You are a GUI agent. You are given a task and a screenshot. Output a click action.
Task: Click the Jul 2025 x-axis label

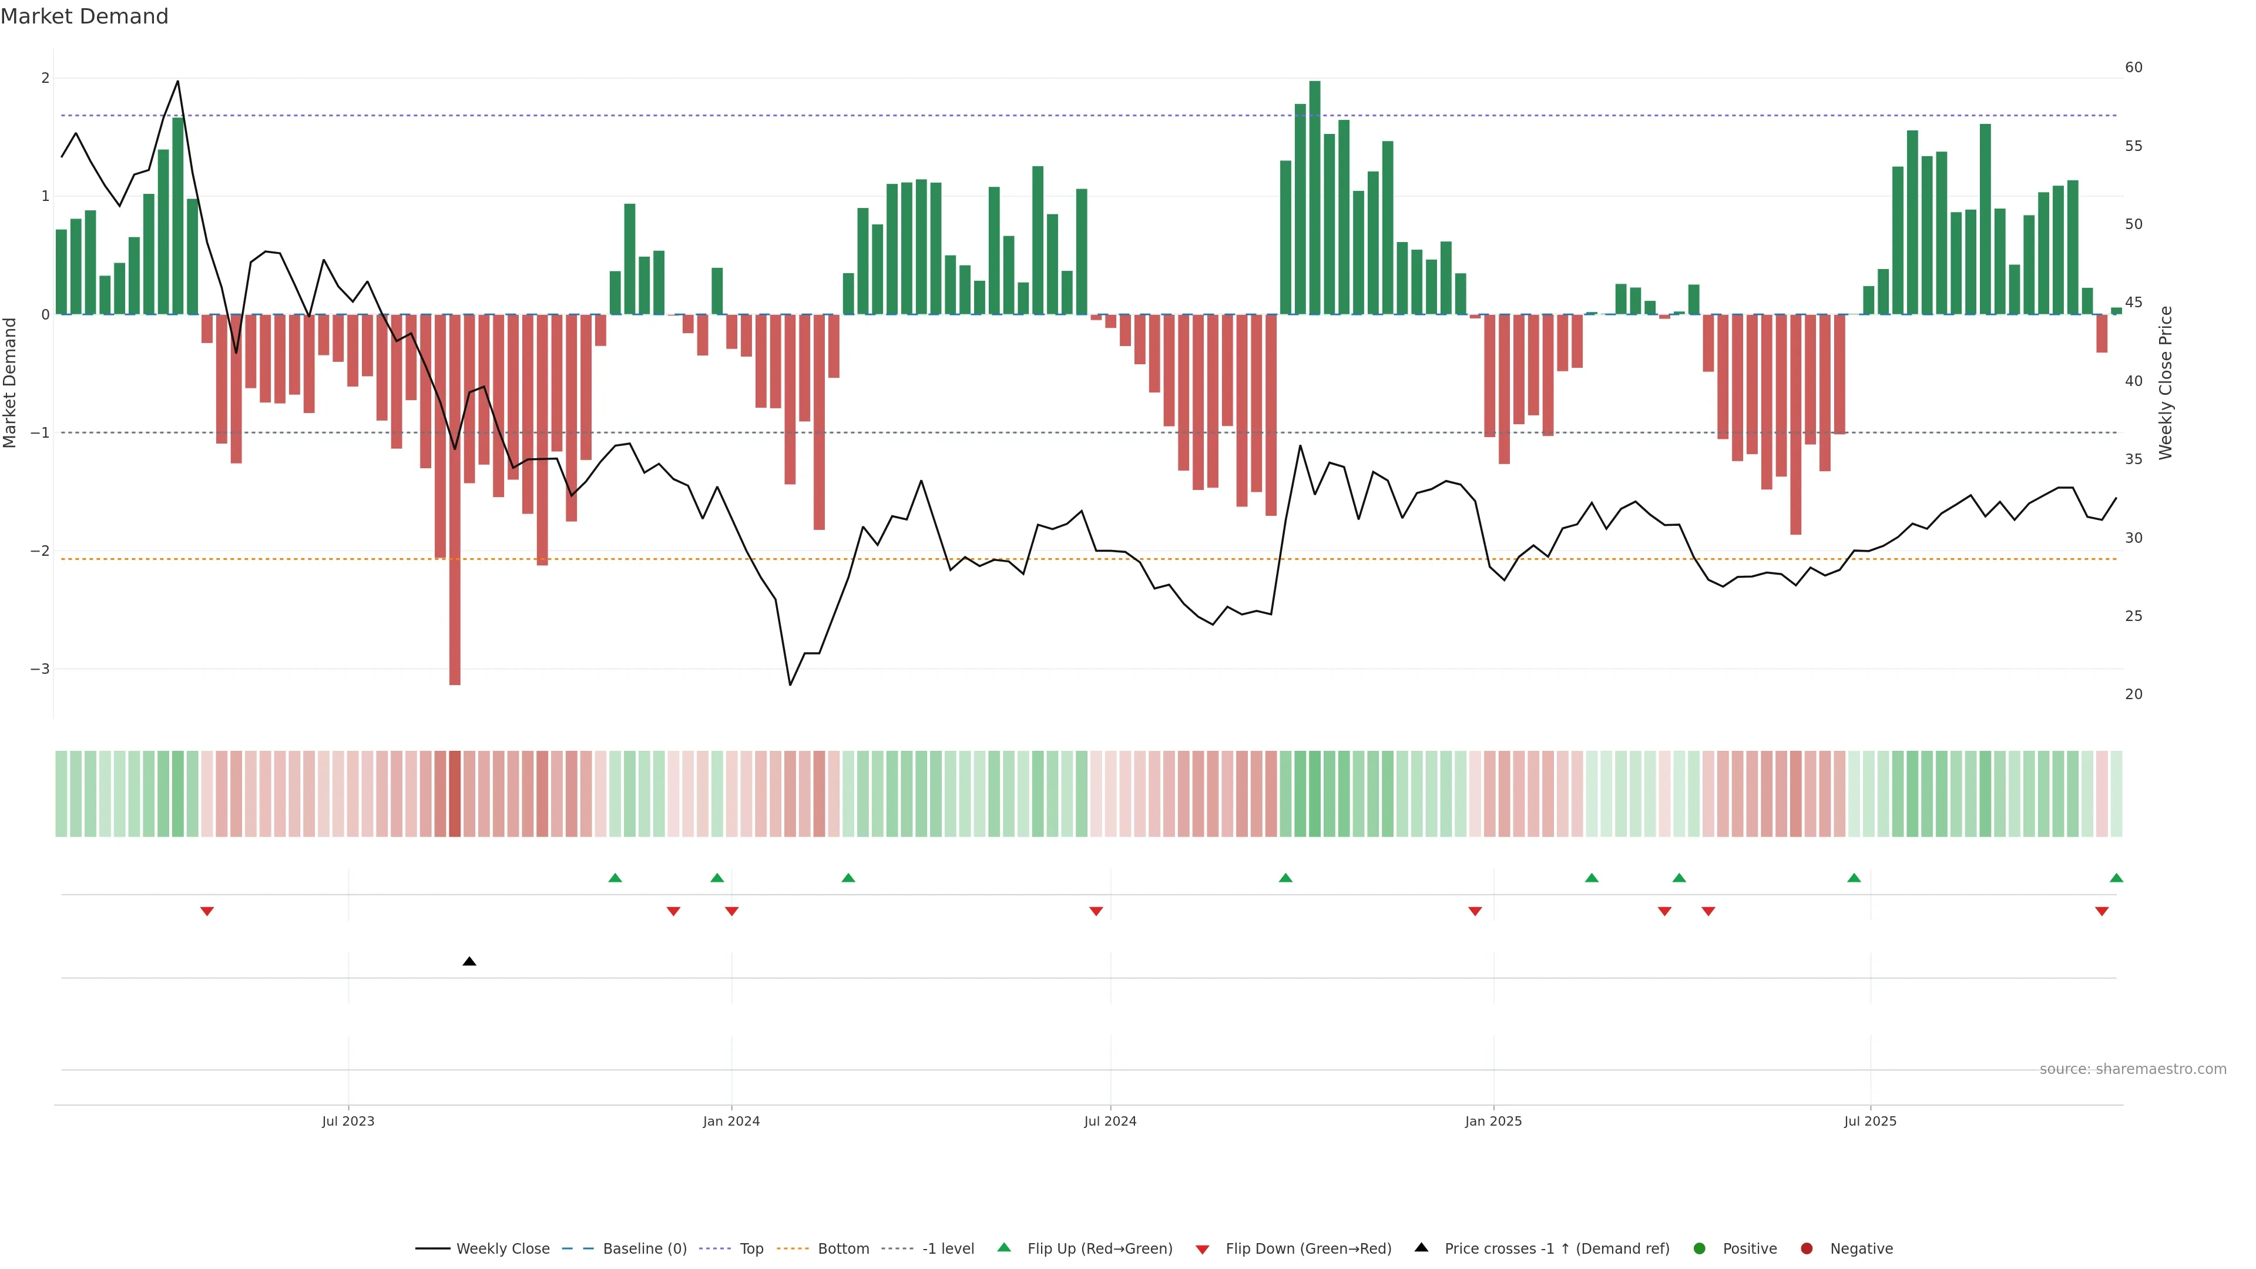[x=1870, y=1121]
